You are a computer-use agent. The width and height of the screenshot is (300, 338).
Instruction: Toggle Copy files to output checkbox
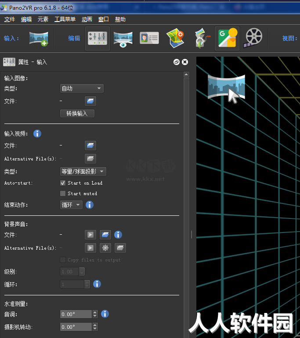coord(63,260)
